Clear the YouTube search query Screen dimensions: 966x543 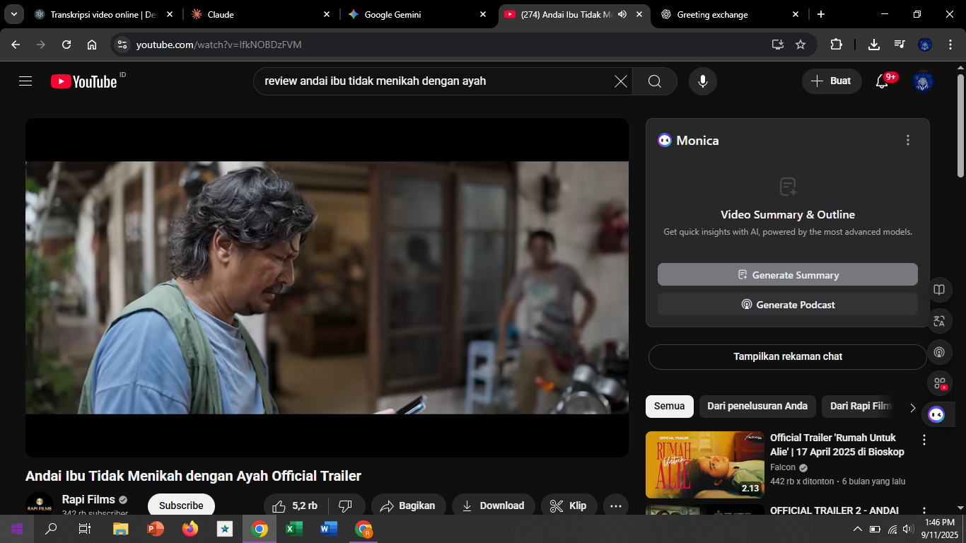(620, 81)
